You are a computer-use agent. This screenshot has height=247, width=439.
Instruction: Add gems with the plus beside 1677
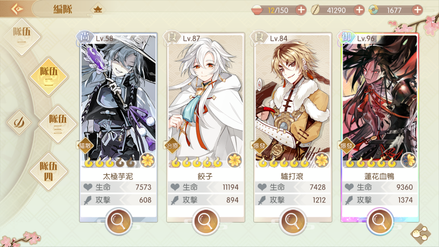417,10
